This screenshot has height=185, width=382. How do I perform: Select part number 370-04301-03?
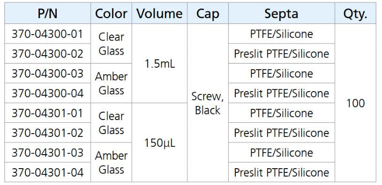pos(47,152)
